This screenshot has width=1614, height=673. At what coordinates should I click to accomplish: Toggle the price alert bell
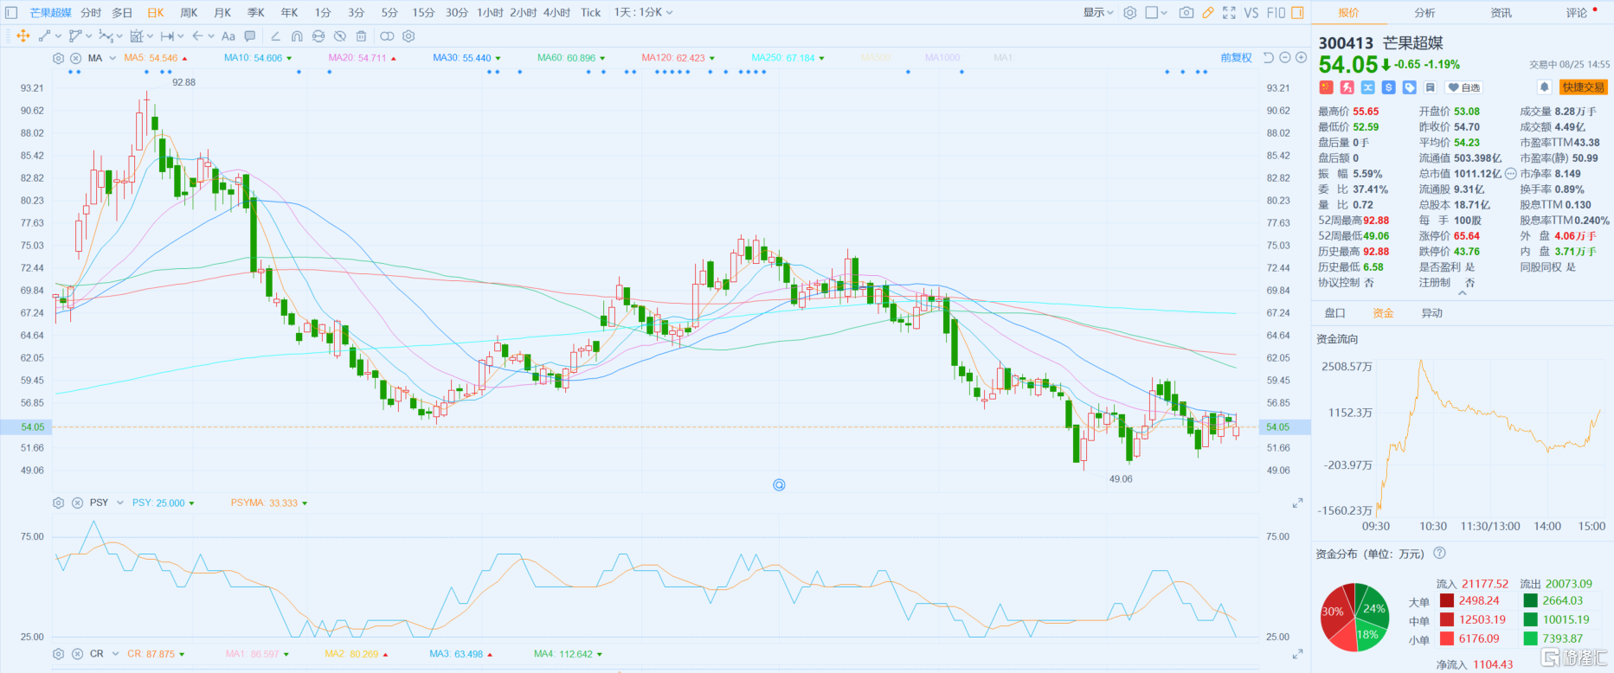[x=1544, y=87]
